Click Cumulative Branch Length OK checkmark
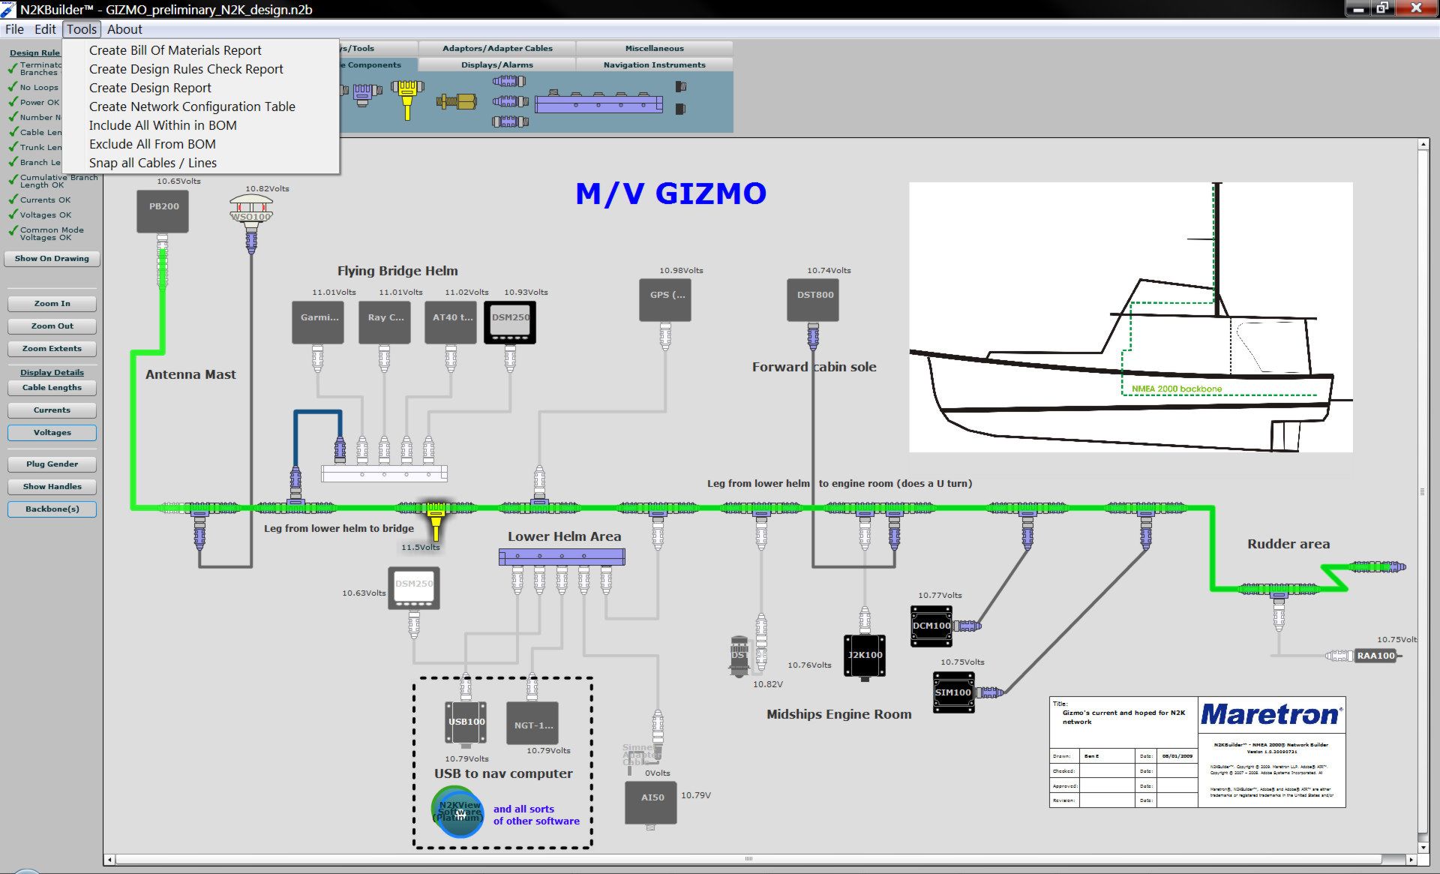This screenshot has height=874, width=1440. coord(13,179)
